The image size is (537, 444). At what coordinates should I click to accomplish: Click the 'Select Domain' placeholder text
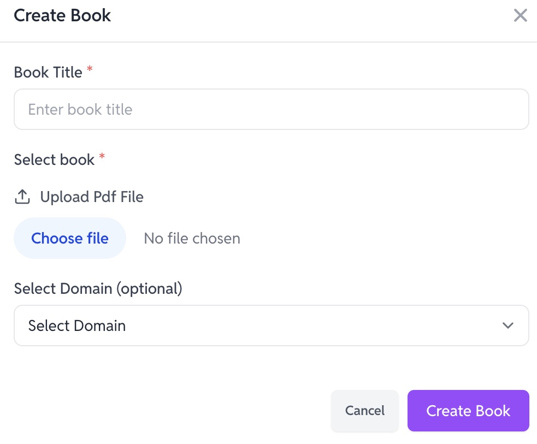pyautogui.click(x=77, y=325)
